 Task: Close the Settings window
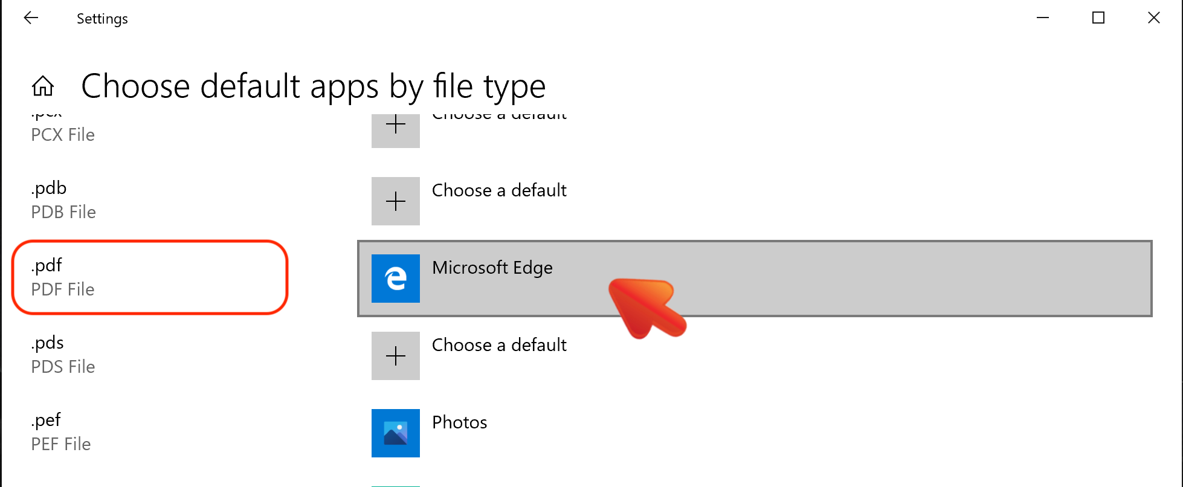1154,18
